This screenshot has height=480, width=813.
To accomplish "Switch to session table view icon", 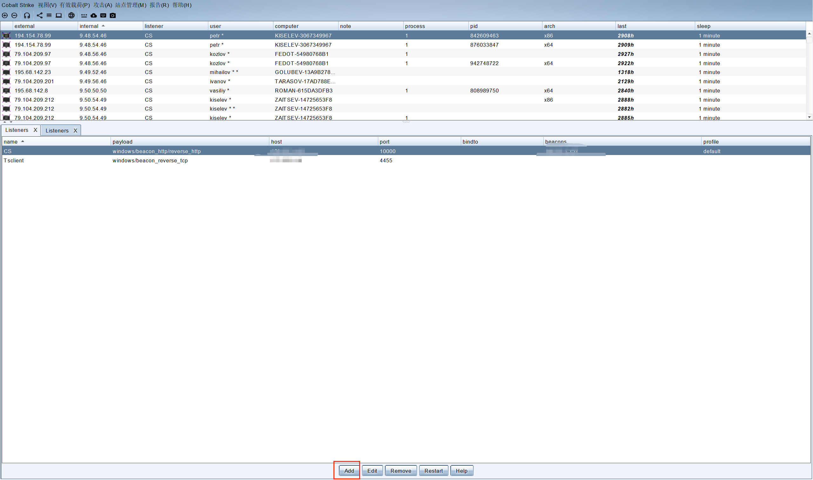I will point(49,16).
